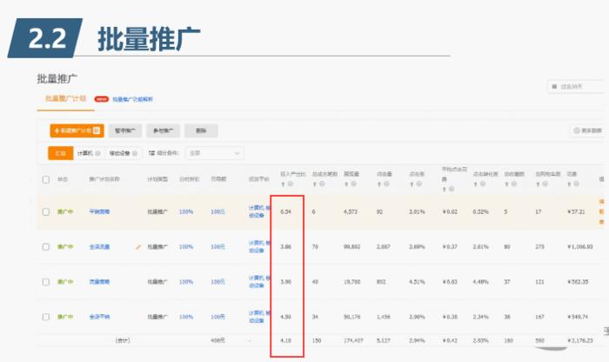Image resolution: width=609 pixels, height=362 pixels.
Task: Open help icon under 平均点击花费 header
Action: [x=452, y=189]
